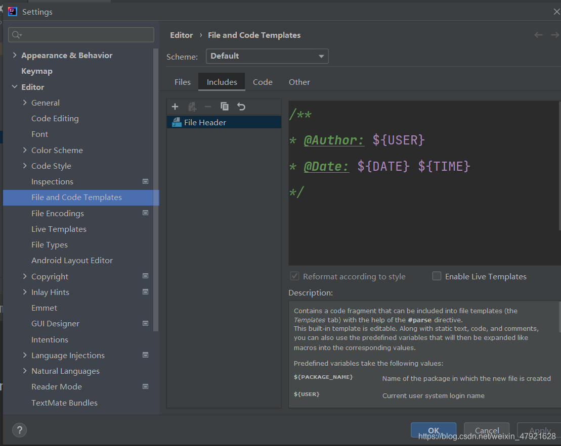This screenshot has width=561, height=446.
Task: Click project-level icon beside Reader Mode
Action: point(145,386)
